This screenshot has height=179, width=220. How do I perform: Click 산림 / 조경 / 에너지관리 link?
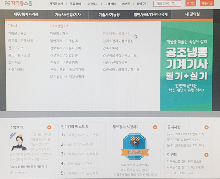(x=67, y=70)
